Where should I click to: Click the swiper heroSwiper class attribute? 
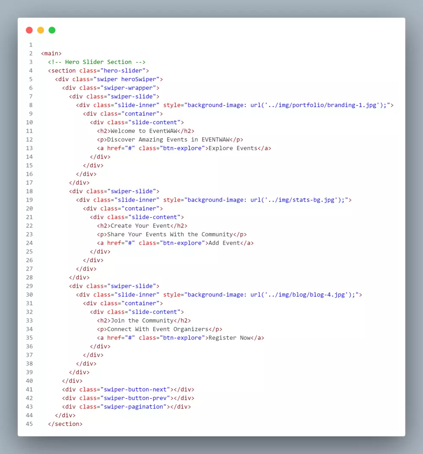(129, 79)
